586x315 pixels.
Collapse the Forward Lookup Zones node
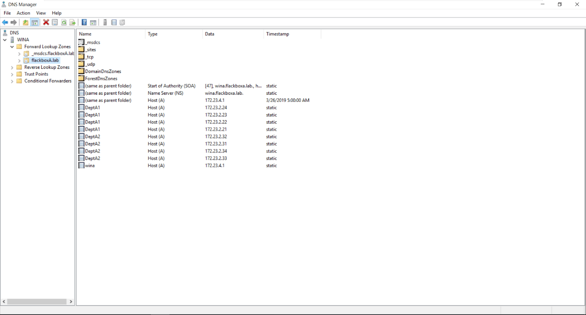[12, 47]
